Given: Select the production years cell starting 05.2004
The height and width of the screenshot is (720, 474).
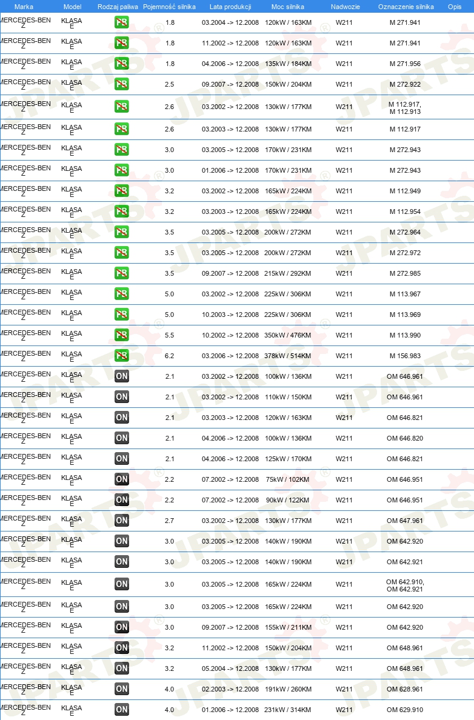Looking at the screenshot, I should pos(230,668).
